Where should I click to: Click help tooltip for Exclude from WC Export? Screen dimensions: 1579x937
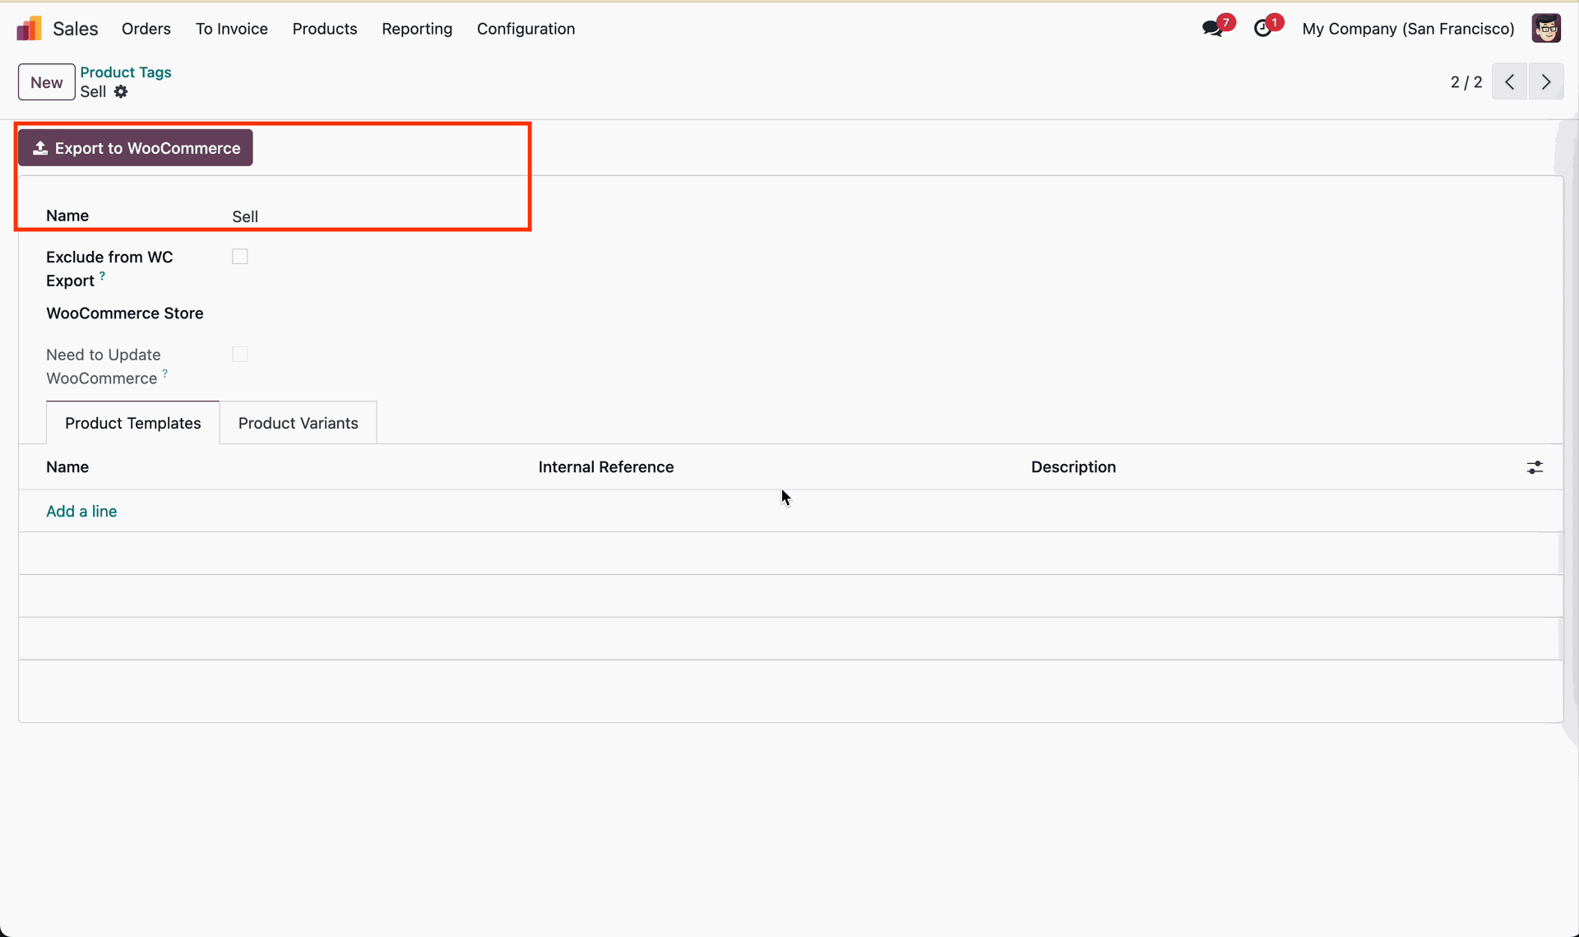102,276
